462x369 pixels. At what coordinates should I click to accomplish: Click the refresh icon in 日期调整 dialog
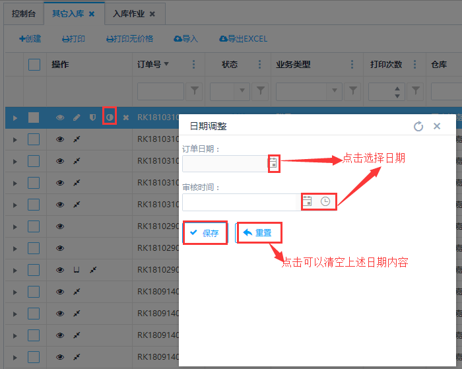(x=418, y=126)
